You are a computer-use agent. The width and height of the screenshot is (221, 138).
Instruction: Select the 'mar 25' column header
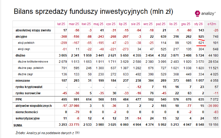pyautogui.click(x=74, y=24)
